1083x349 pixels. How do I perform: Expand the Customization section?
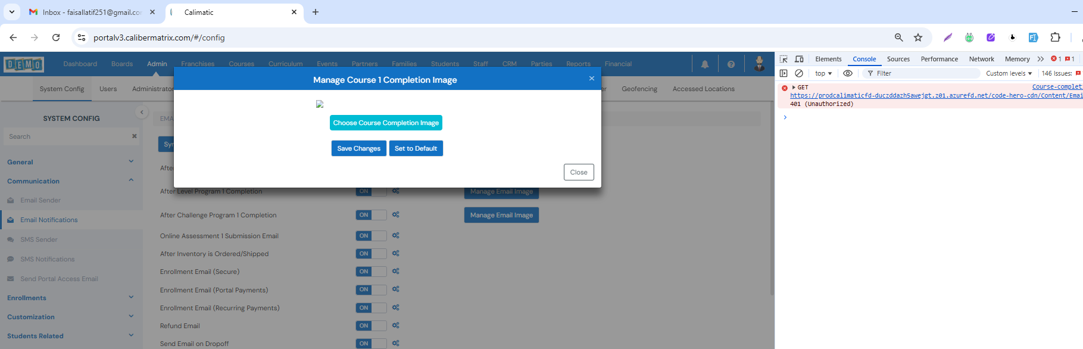(x=71, y=317)
